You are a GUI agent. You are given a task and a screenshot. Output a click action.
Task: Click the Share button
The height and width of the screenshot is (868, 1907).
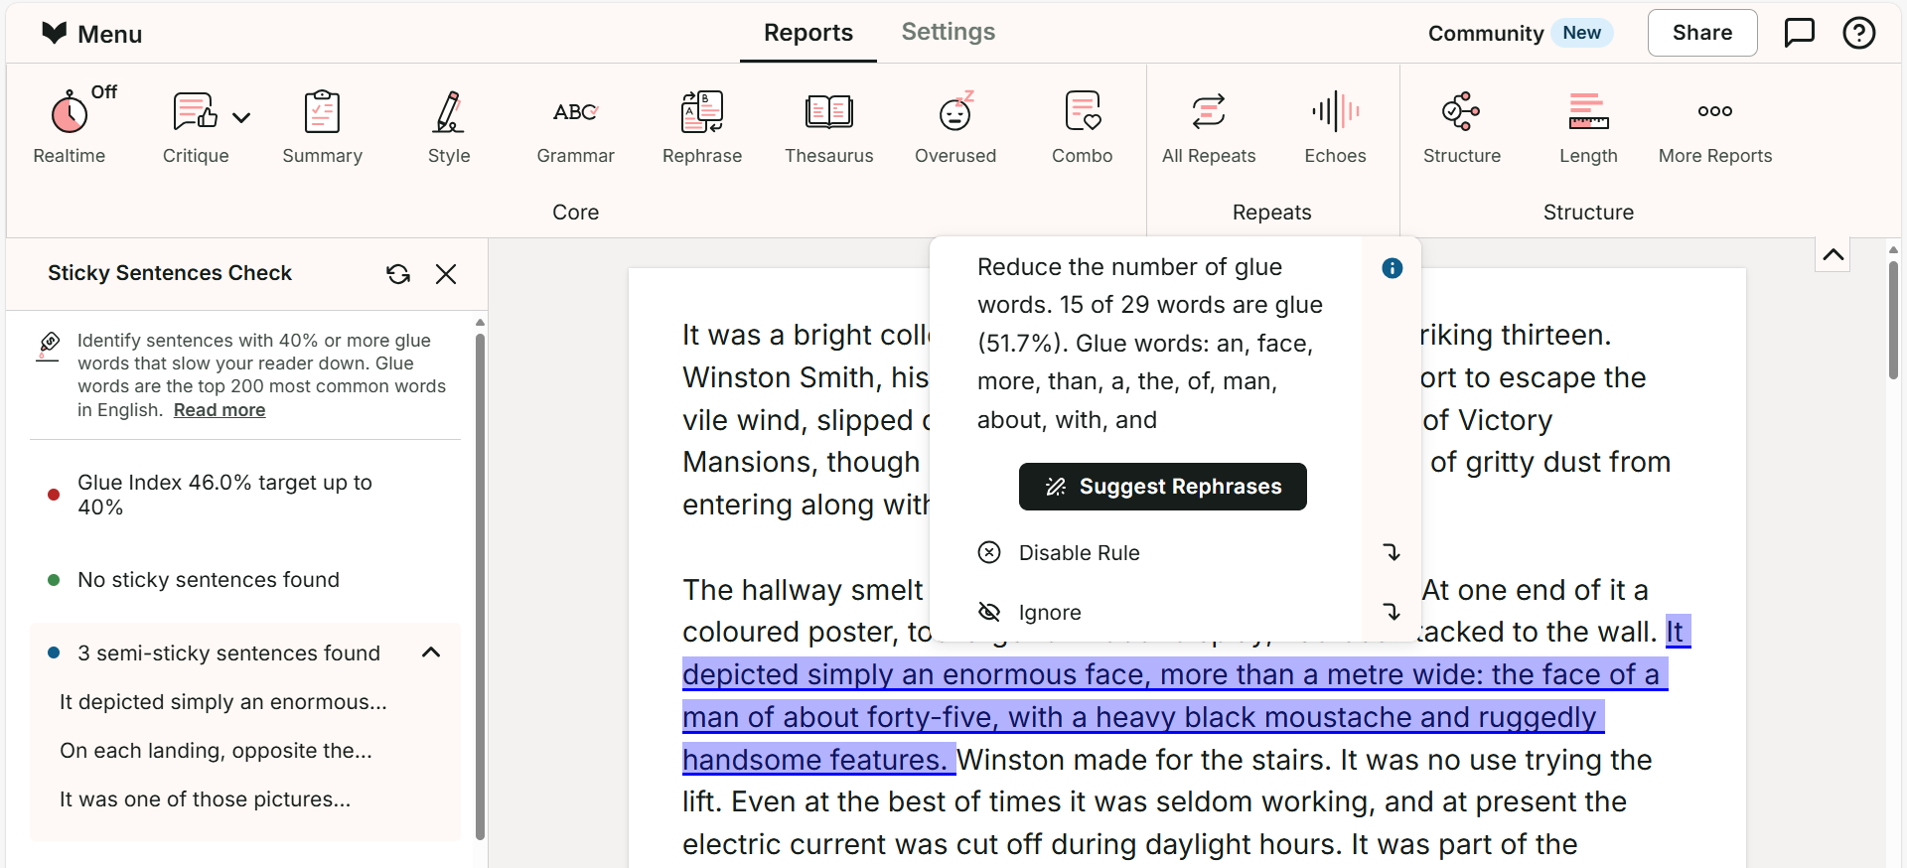coord(1701,33)
